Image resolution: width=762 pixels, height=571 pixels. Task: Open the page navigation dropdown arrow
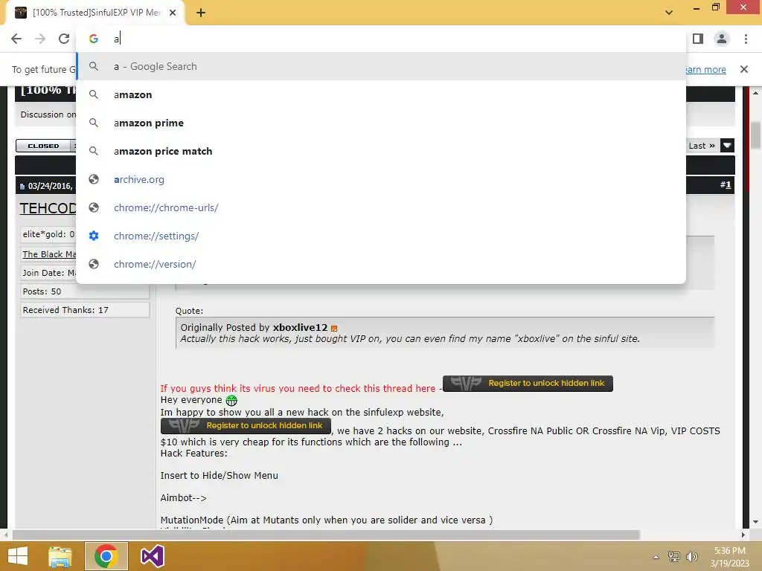[x=727, y=145]
